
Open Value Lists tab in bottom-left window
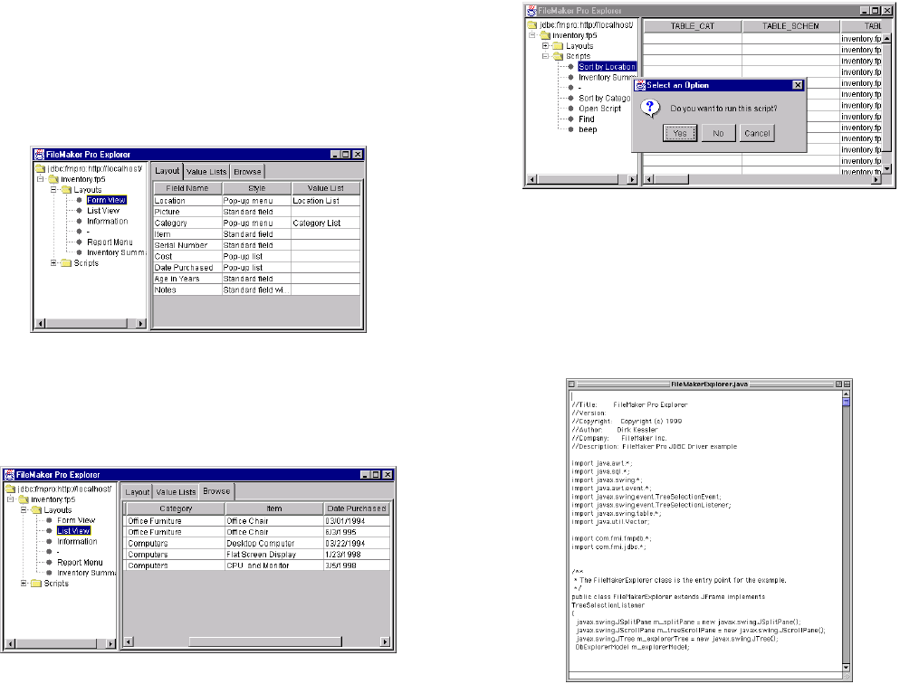(x=176, y=492)
